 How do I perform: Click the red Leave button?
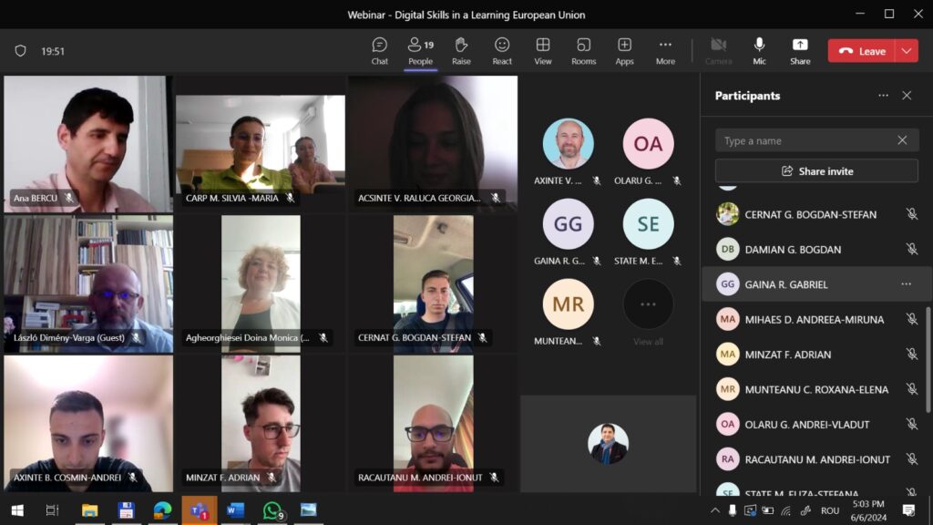[862, 51]
